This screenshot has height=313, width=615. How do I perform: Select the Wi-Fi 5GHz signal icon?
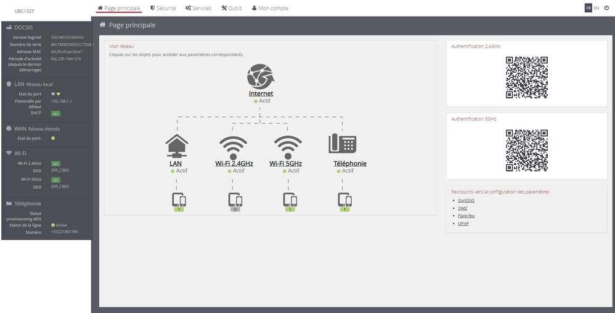point(287,147)
